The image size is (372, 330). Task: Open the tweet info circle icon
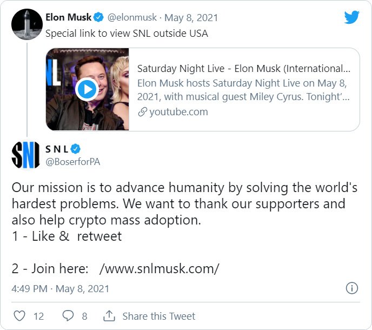351,288
